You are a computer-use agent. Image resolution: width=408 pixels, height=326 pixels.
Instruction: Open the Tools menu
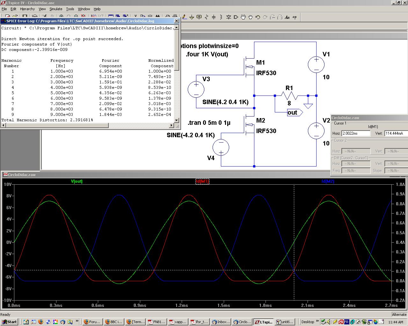pyautogui.click(x=70, y=9)
